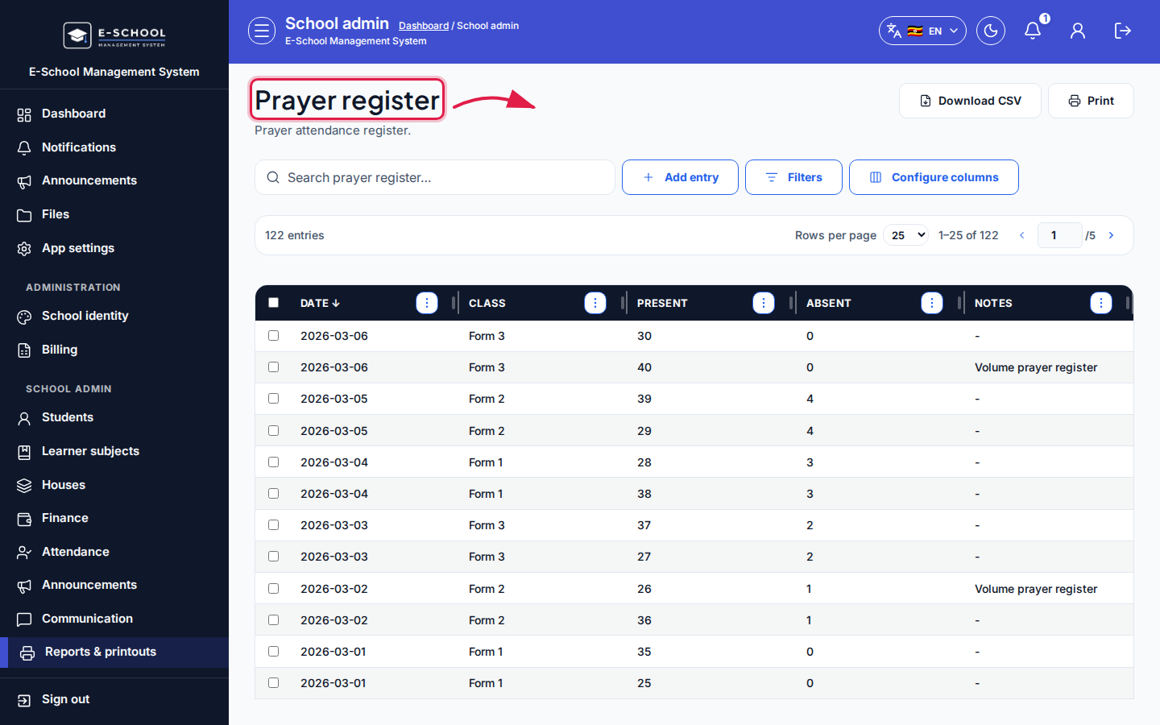This screenshot has width=1160, height=725.
Task: Select the Form 1 row with 38 present
Action: point(274,494)
